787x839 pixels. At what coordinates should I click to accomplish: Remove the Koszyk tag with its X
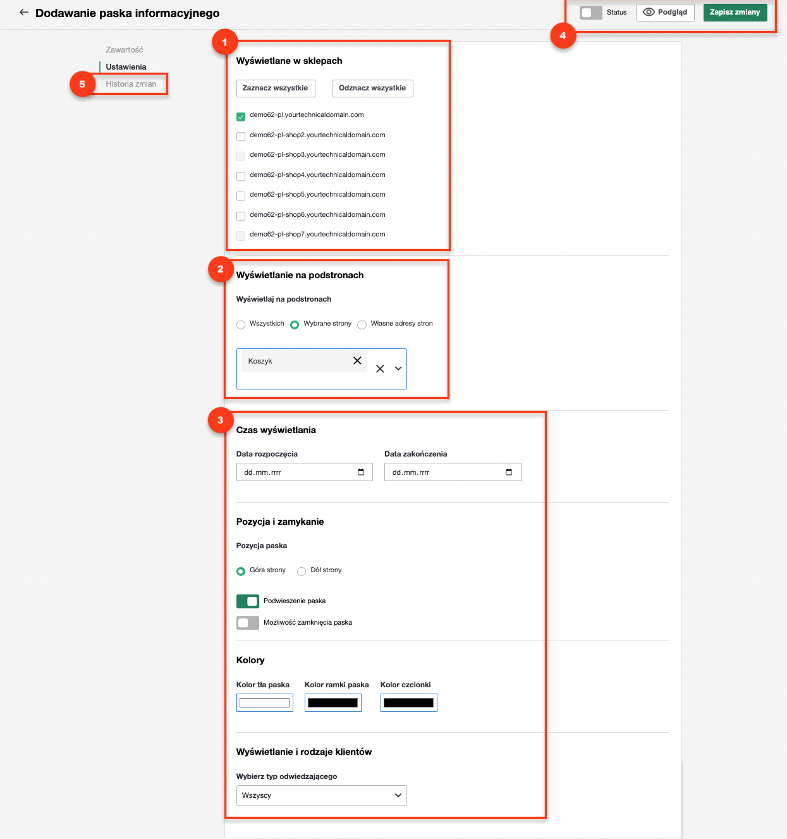coord(357,360)
